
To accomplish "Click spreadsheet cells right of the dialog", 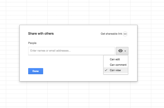I will (x=151, y=53).
